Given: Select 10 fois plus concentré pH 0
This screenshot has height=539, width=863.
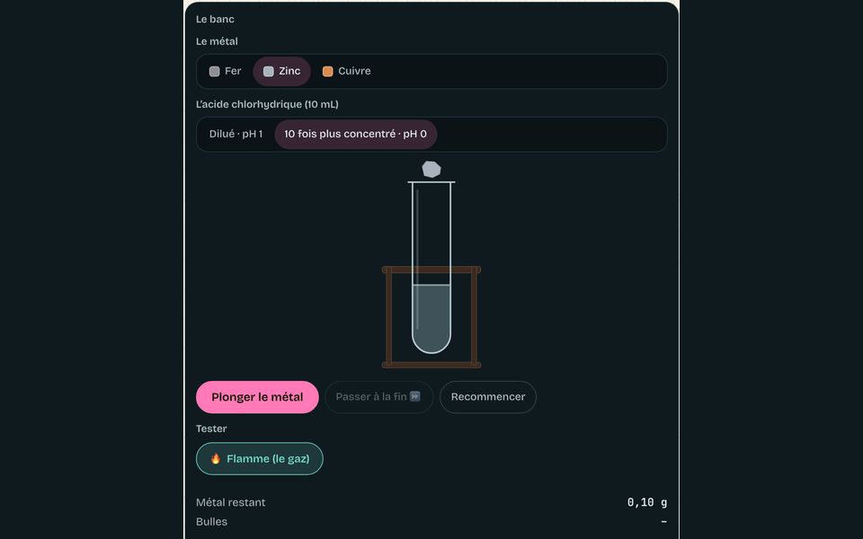Looking at the screenshot, I should pos(356,134).
